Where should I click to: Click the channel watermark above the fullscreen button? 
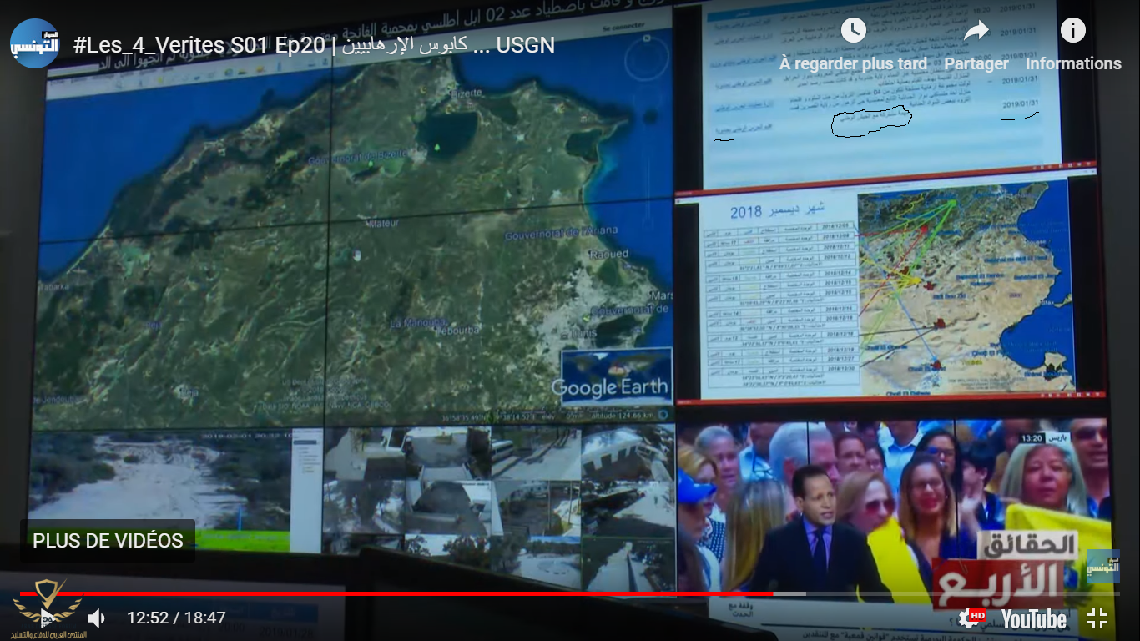[1102, 566]
